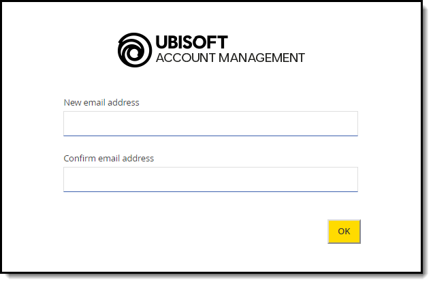433x284 pixels.
Task: Click the UBISOFT wordmark text
Action: pos(191,42)
